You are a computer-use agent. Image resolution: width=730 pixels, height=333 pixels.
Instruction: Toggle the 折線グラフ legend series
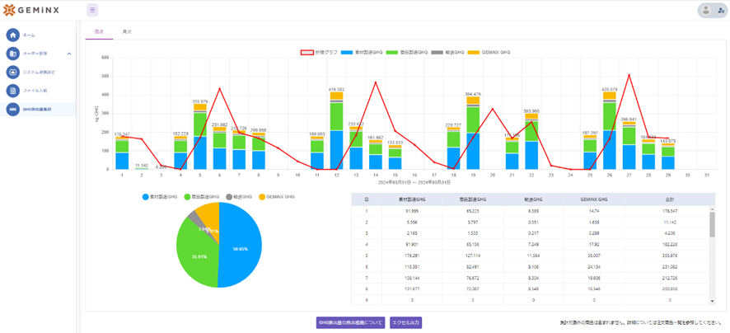[320, 53]
